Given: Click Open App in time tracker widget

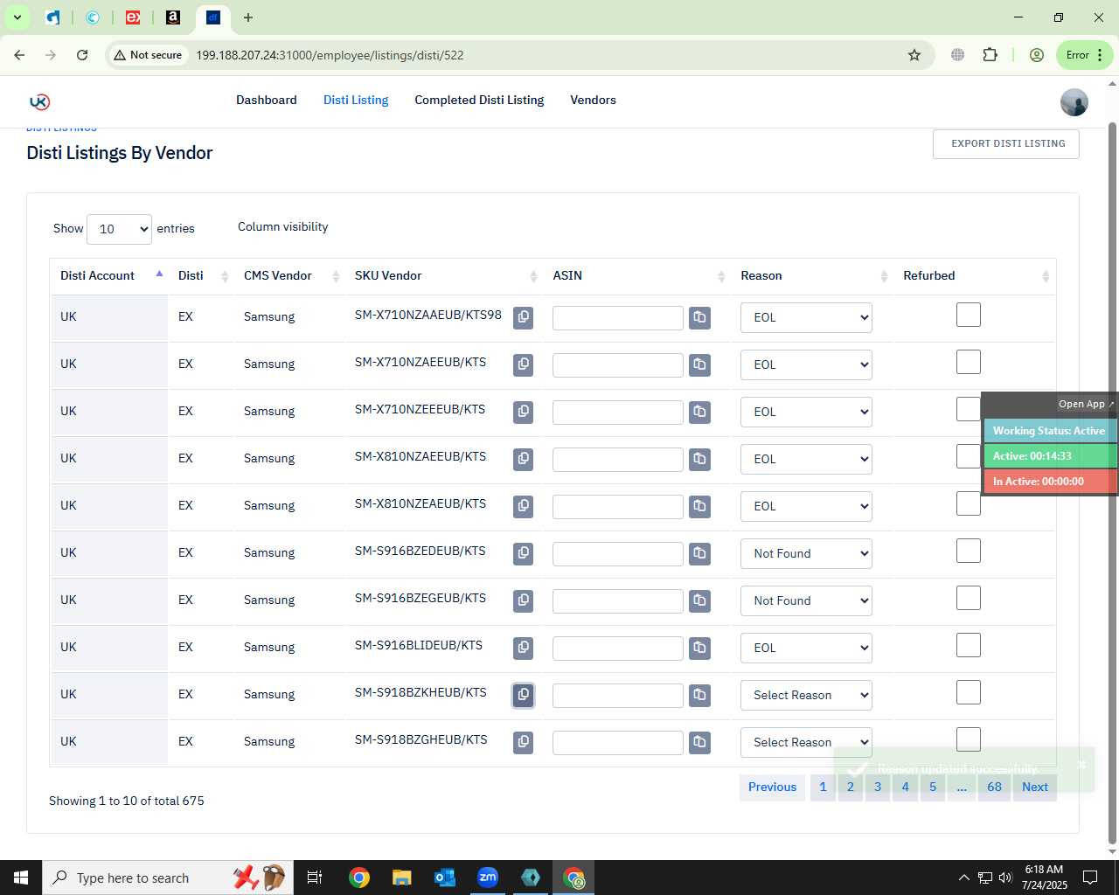Looking at the screenshot, I should [x=1085, y=404].
